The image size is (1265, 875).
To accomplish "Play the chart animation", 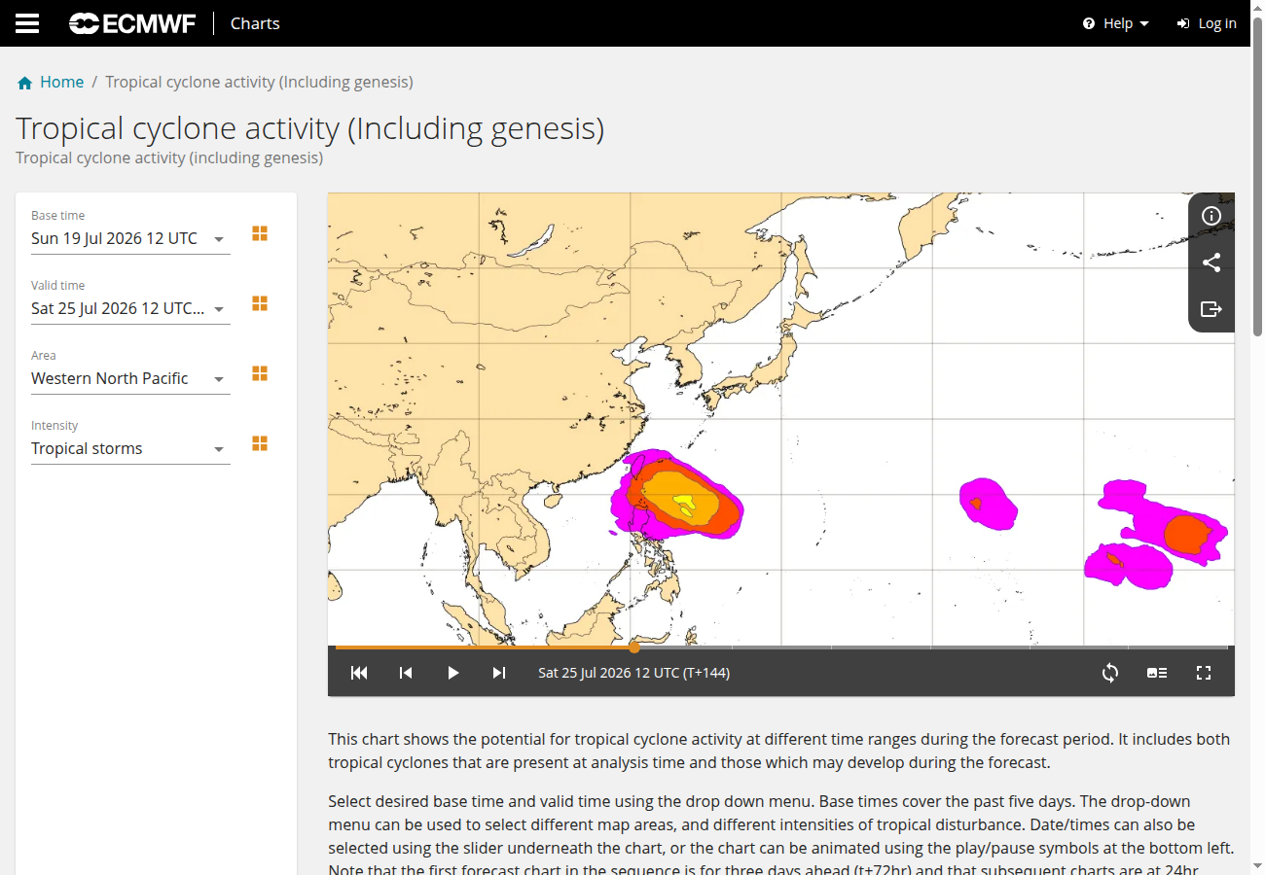I will tap(452, 673).
